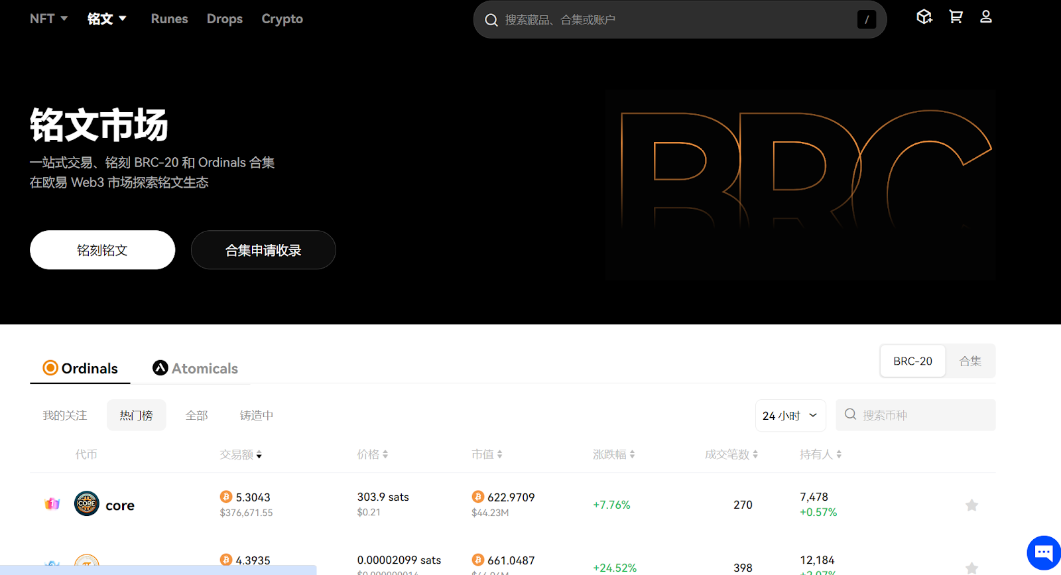Image resolution: width=1061 pixels, height=575 pixels.
Task: Open the Crypto menu item
Action: click(282, 19)
